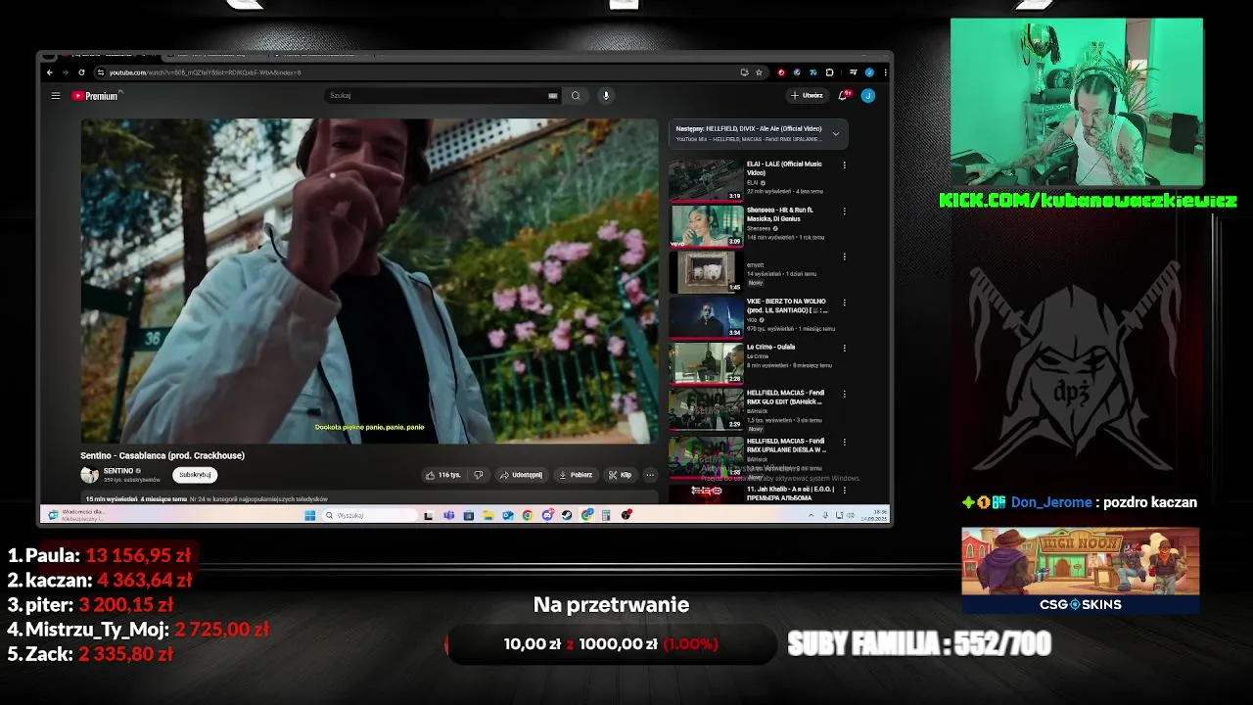Open the emyott video thumbnail with dogs

pos(706,271)
